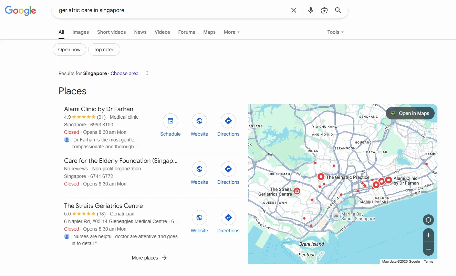Get Directions icon for Care for the Elderly Foundation
This screenshot has height=276, width=456.
[228, 169]
